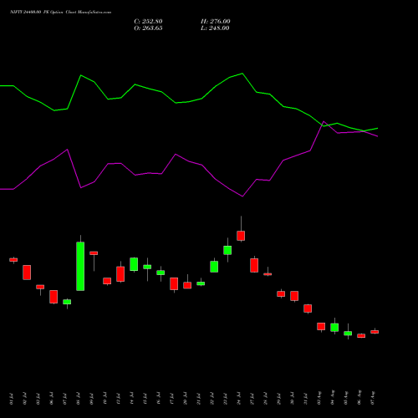Click the open value O: 263.65
The image size is (418, 418).
coord(148,28)
